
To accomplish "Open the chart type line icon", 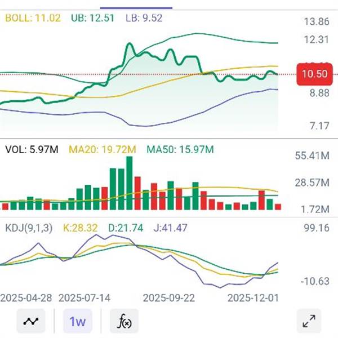I will [32, 322].
